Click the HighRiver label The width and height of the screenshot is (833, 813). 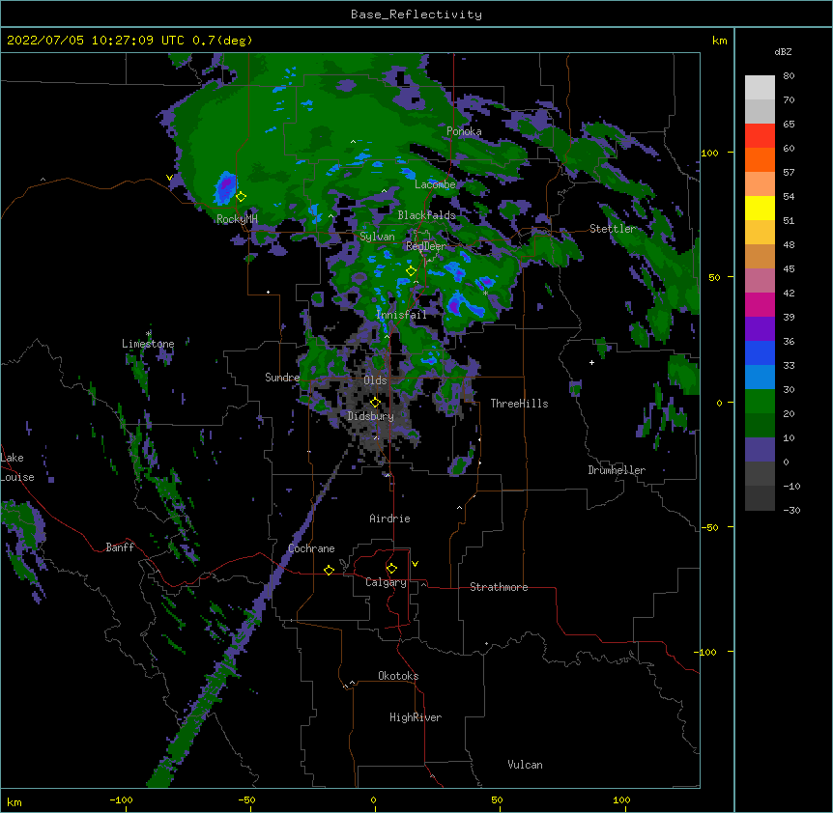(x=416, y=717)
